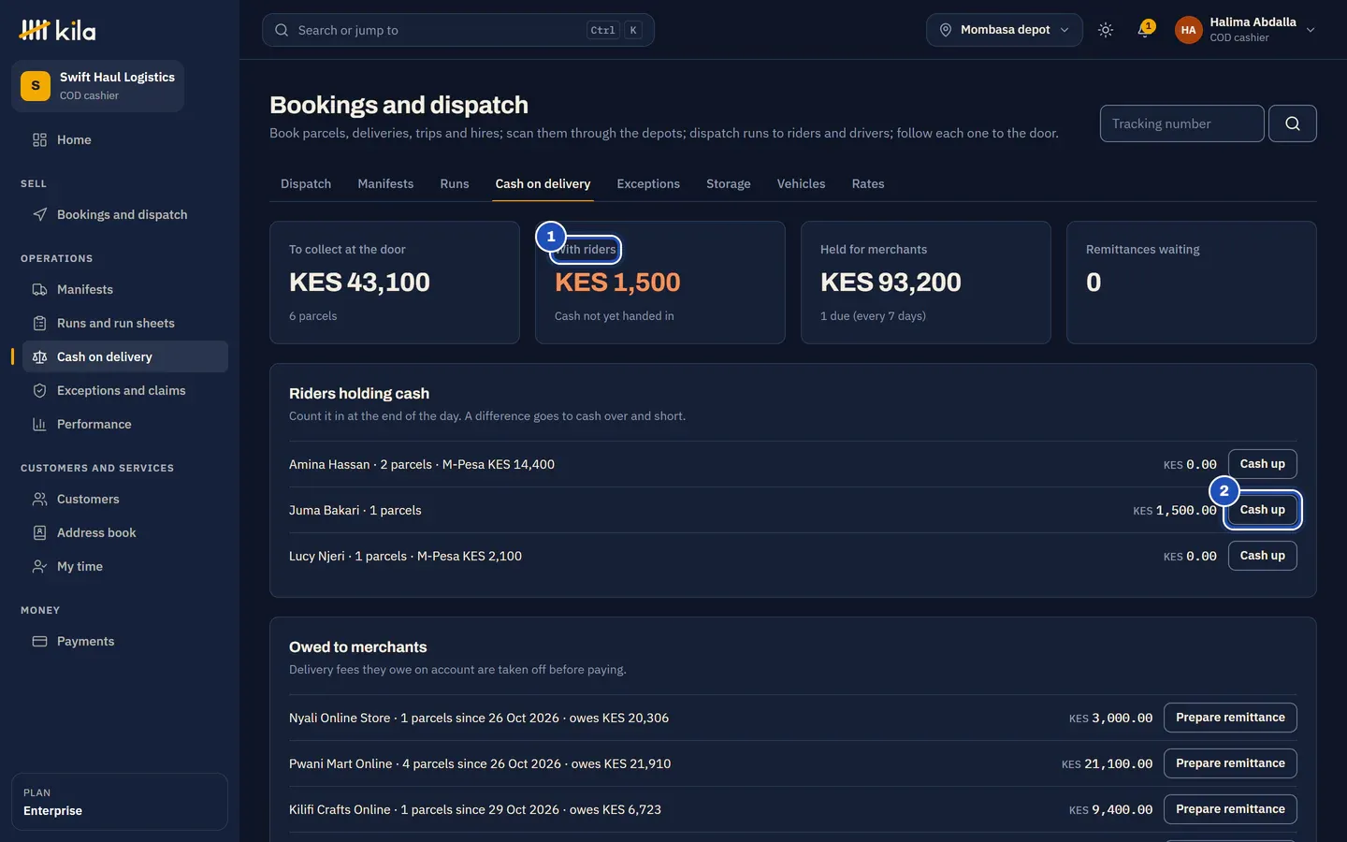Screen dimensions: 1347x842
Task: Click the Customers people icon
Action: pos(39,499)
